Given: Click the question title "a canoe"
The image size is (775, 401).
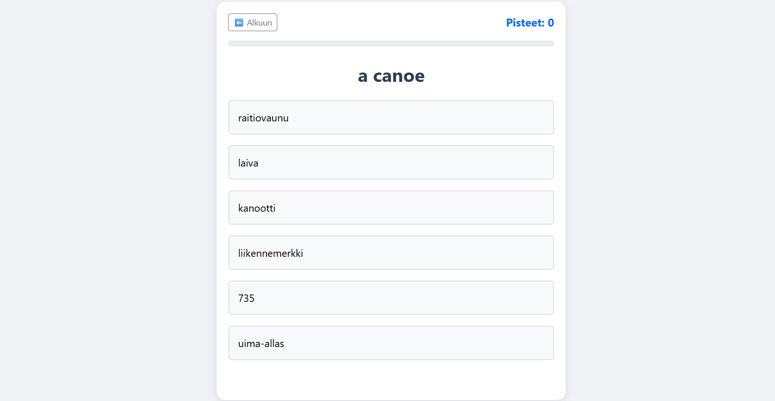Looking at the screenshot, I should [391, 76].
